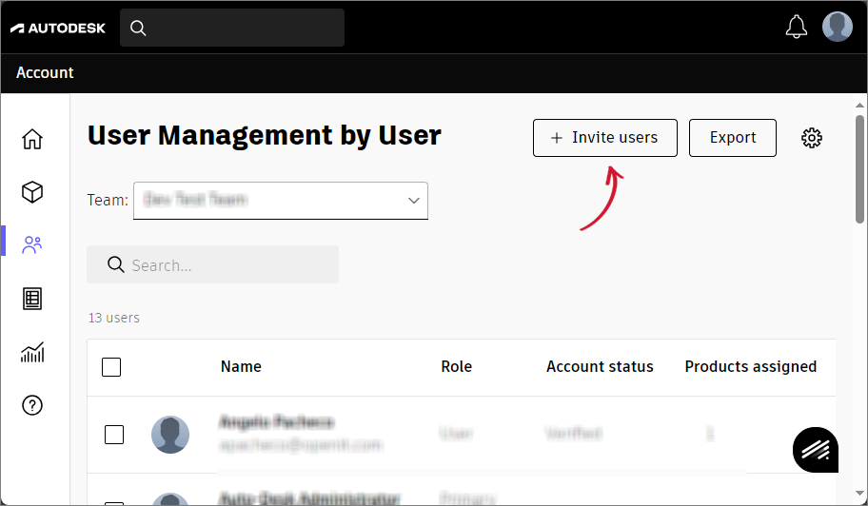
Task: Open the chat assistant round button
Action: click(x=816, y=450)
